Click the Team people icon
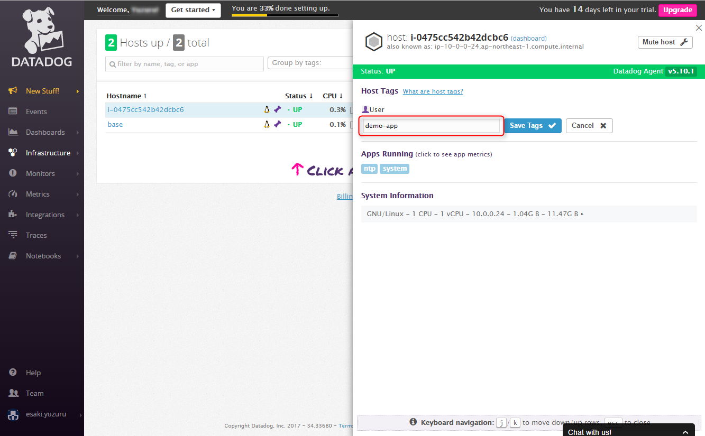 point(13,393)
